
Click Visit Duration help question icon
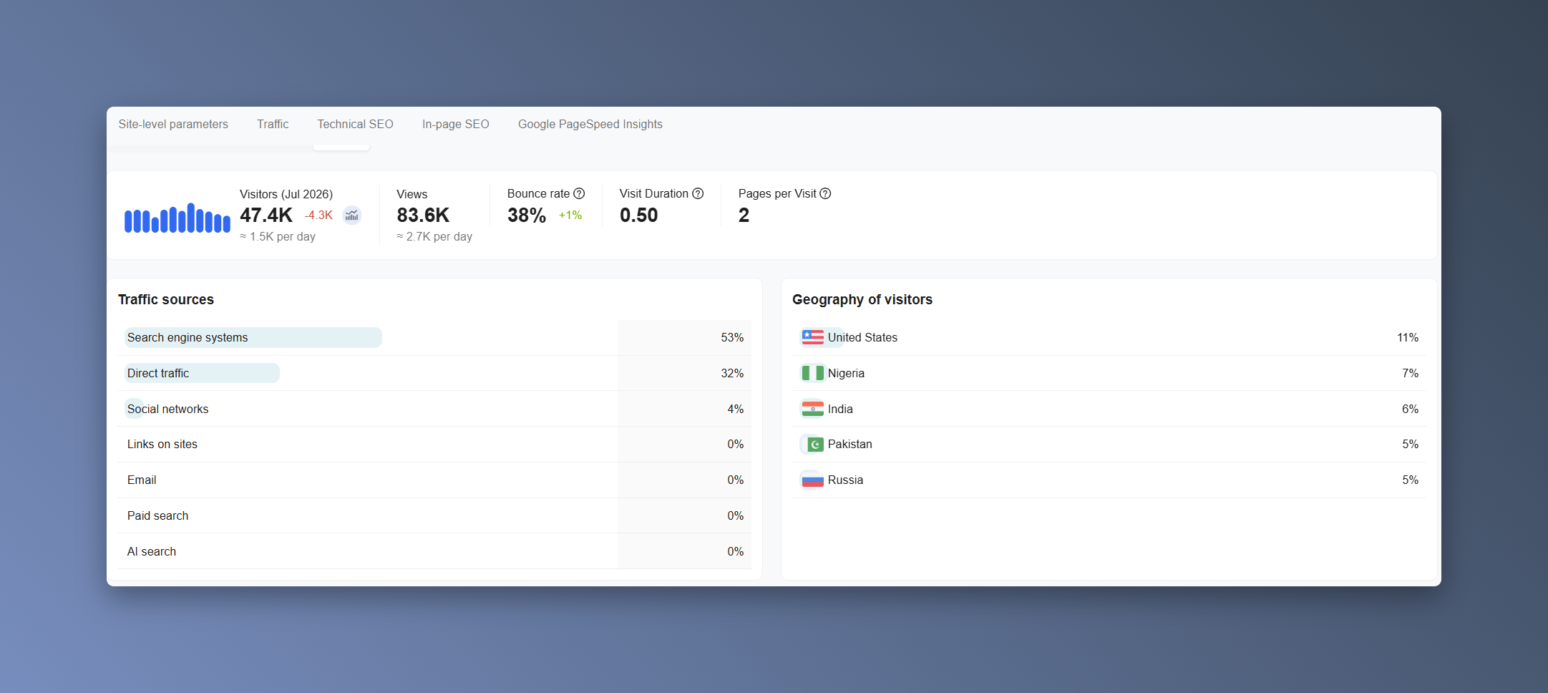[698, 193]
